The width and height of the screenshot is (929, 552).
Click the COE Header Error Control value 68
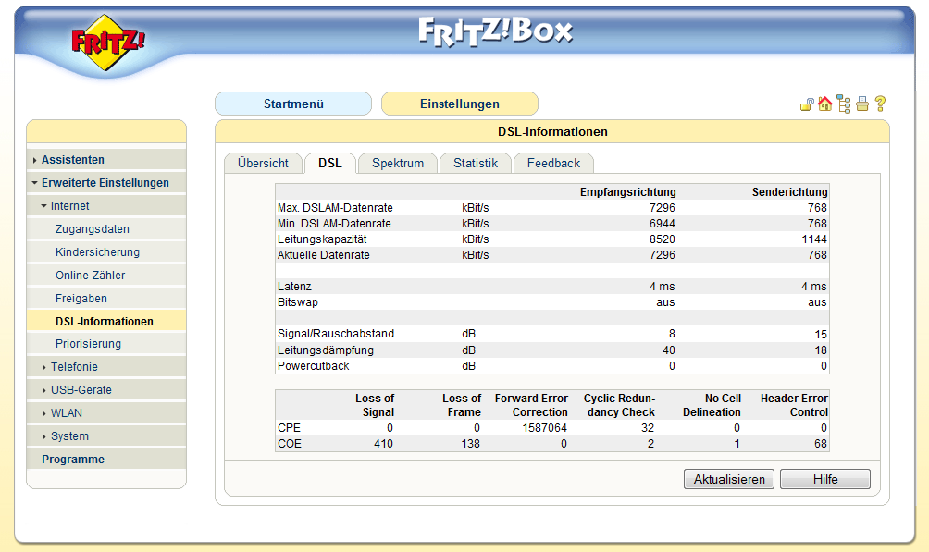coord(821,444)
